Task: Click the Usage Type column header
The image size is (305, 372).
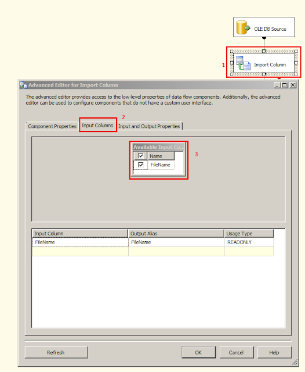Action: click(249, 234)
